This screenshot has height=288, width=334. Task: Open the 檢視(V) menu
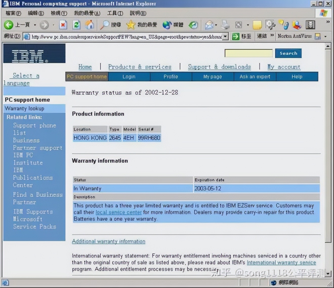pyautogui.click(x=59, y=13)
